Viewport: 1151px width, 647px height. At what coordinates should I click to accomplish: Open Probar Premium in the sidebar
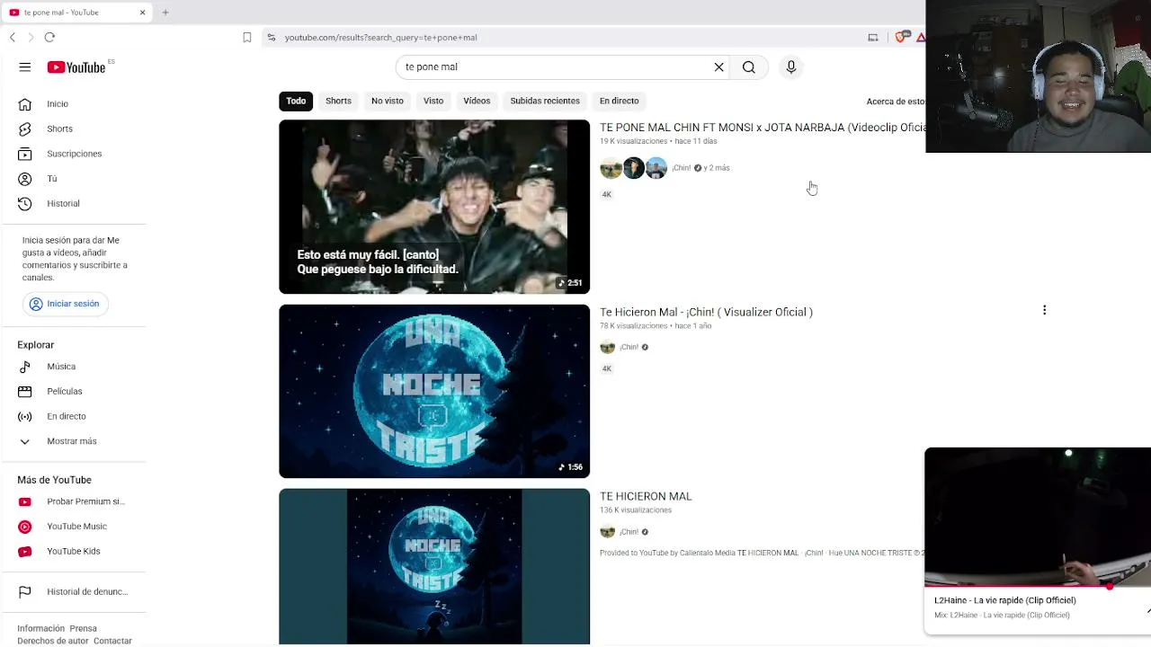[76, 501]
